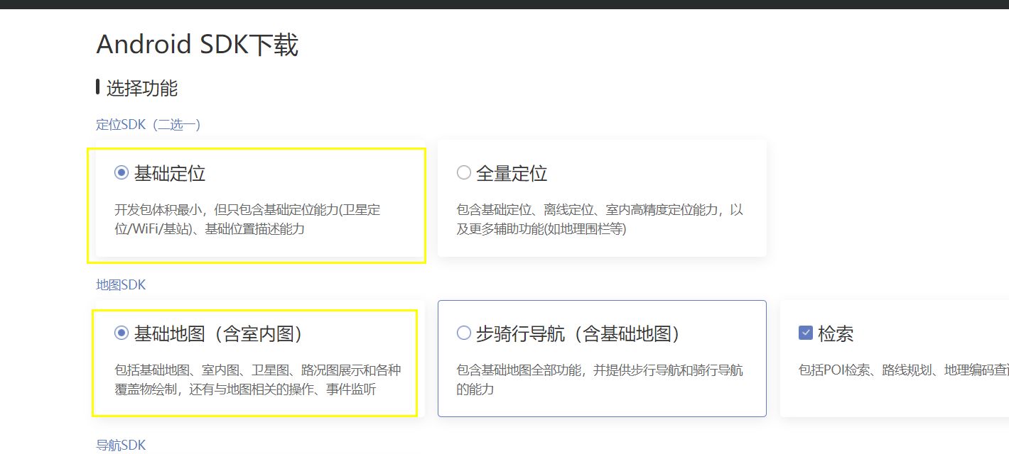
Task: Click the 步骑行导航 option card
Action: (602, 358)
